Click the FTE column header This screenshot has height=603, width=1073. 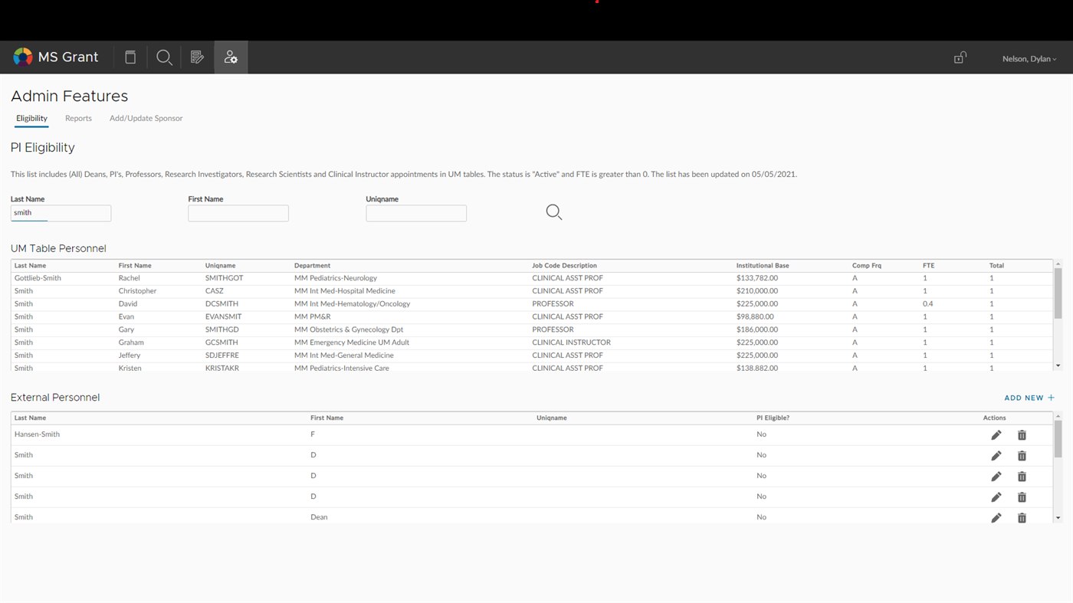tap(928, 265)
